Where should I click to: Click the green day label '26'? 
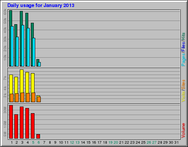coord(149,143)
